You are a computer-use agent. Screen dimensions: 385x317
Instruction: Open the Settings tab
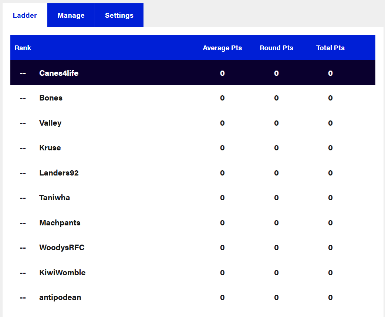[119, 16]
